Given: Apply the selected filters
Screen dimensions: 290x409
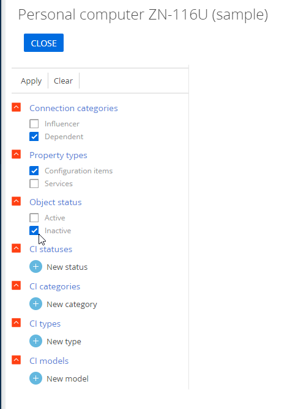Looking at the screenshot, I should point(31,81).
